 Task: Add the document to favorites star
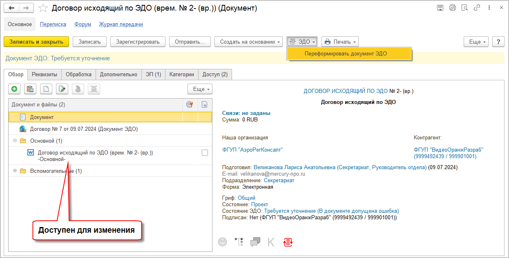[42, 8]
